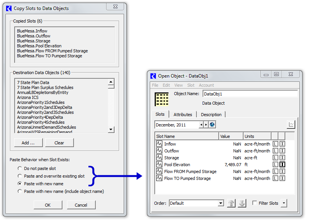Click the first flag icon on Pool Elevation row
Image resolution: width=322 pixels, height=220 pixels.
pos(275,165)
